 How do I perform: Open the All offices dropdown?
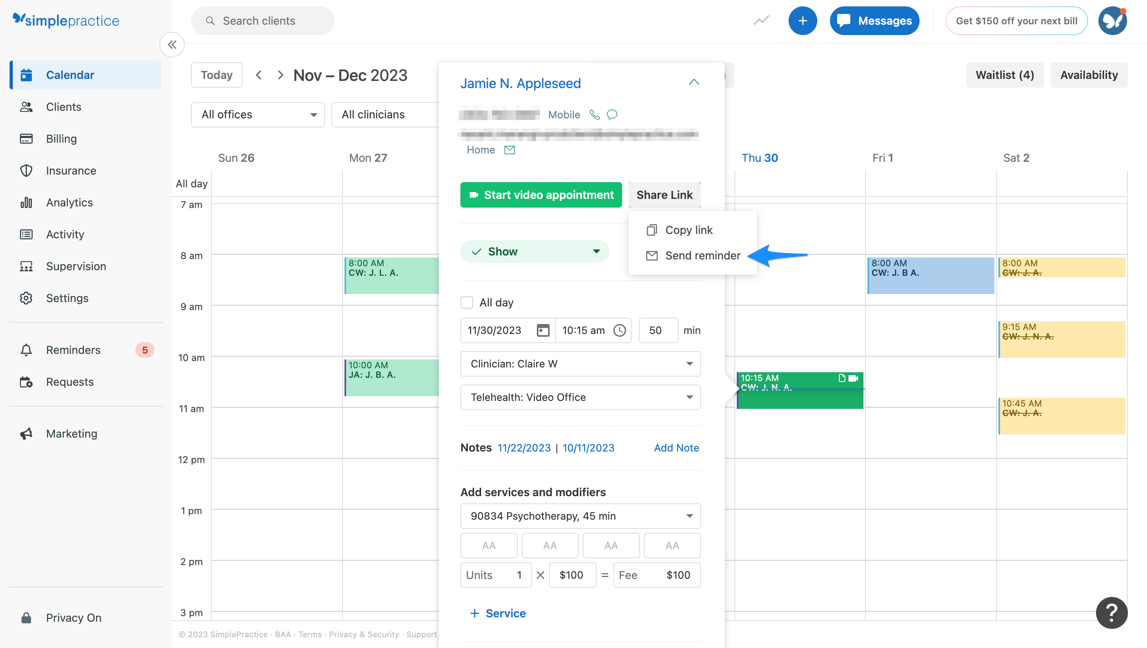pyautogui.click(x=257, y=114)
